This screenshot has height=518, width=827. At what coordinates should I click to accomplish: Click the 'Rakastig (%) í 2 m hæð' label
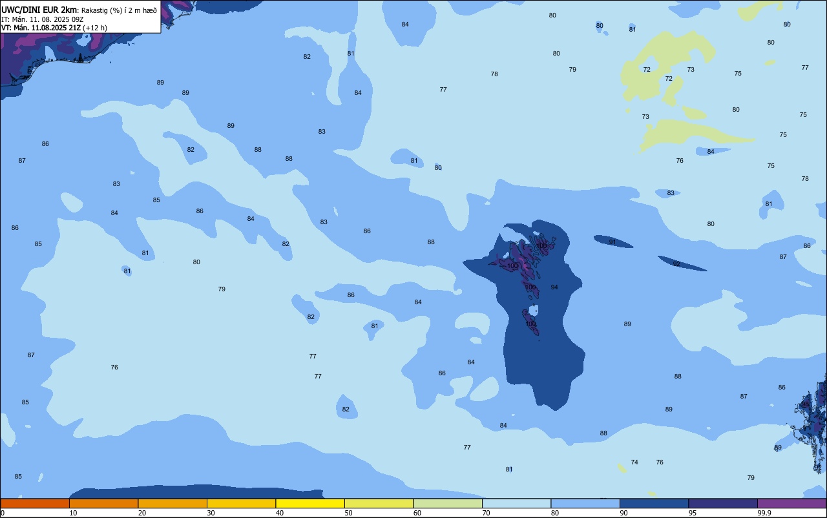(x=119, y=10)
